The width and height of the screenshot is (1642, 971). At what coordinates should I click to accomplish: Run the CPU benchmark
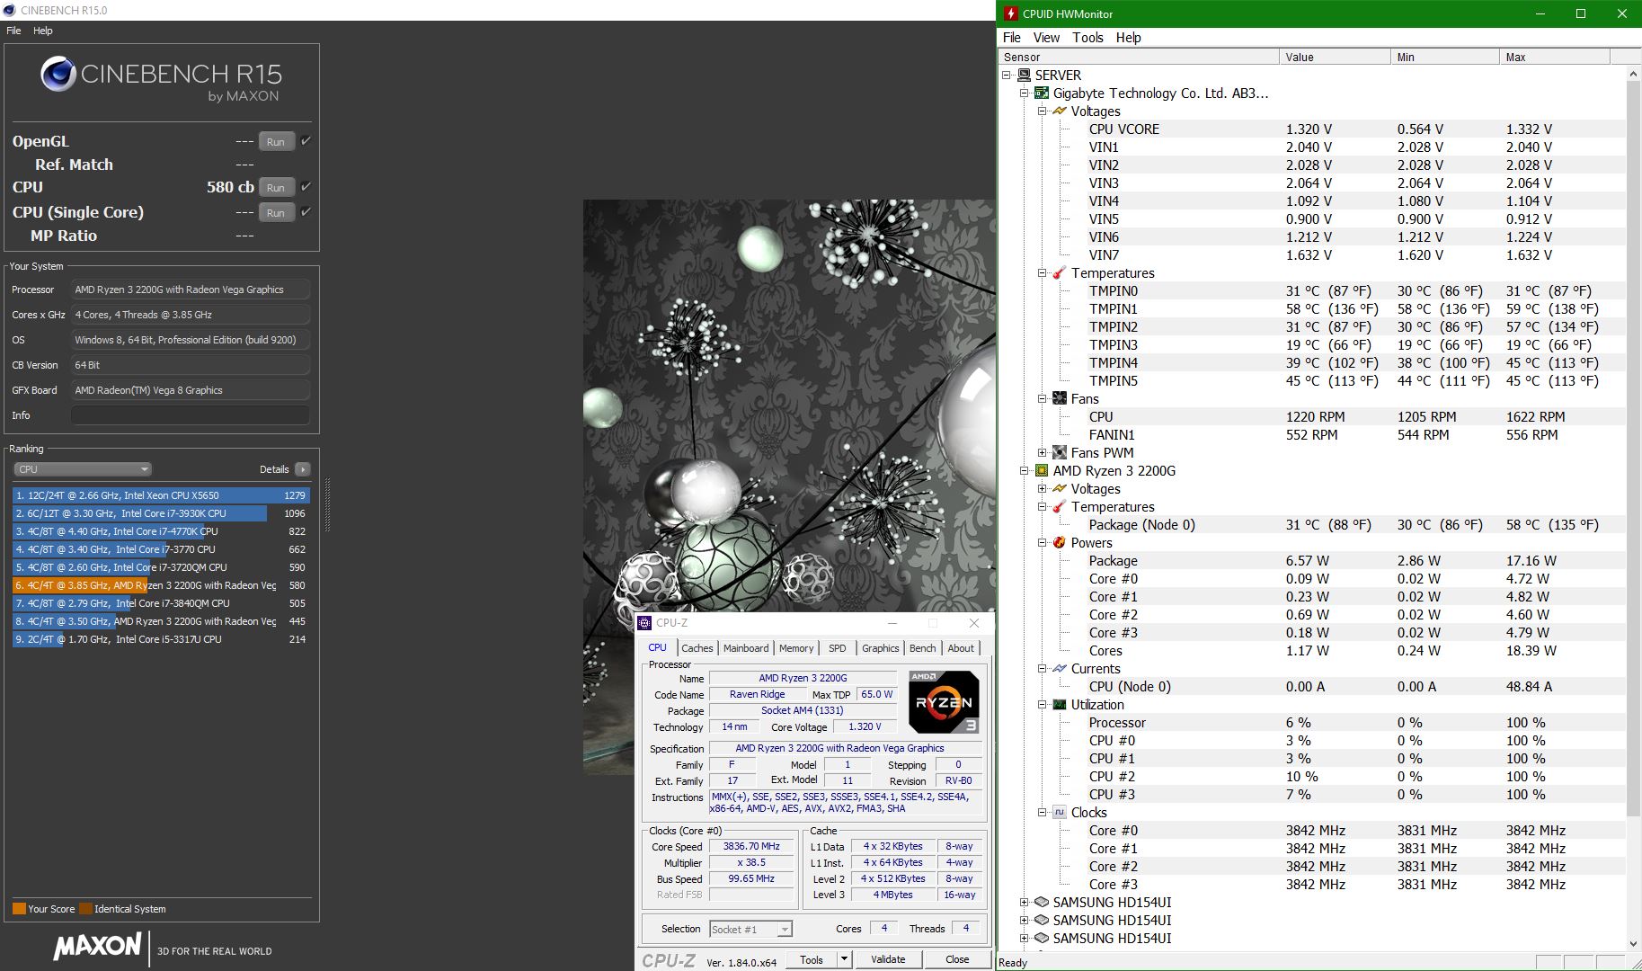tap(276, 187)
